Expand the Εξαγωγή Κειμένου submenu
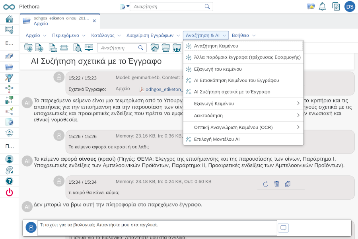 click(x=243, y=104)
